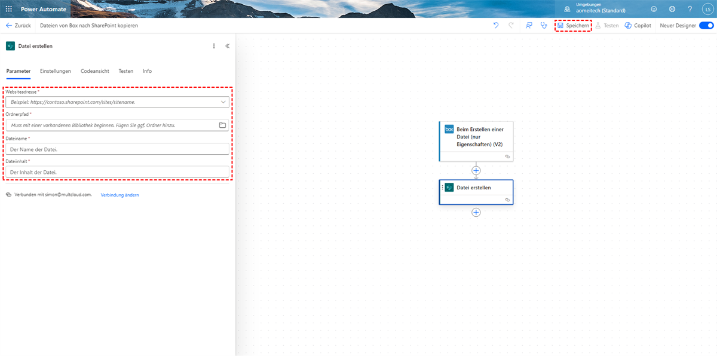Open the LS account avatar
Image resolution: width=717 pixels, height=356 pixels.
[707, 9]
